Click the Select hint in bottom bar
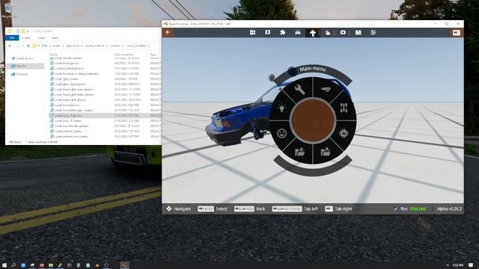479x269 pixels. 213,209
